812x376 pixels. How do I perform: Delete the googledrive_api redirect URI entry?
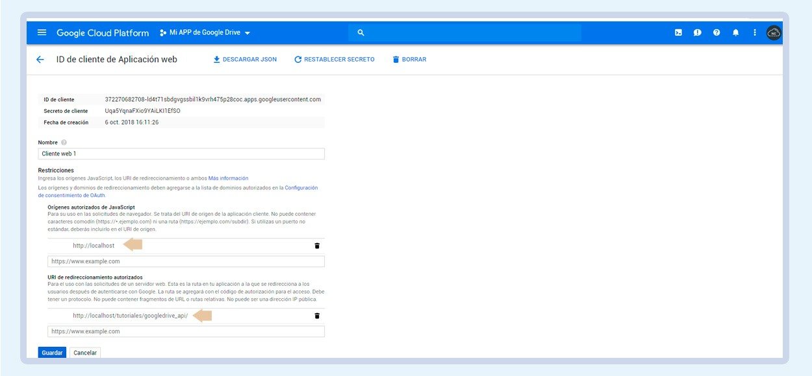[317, 316]
